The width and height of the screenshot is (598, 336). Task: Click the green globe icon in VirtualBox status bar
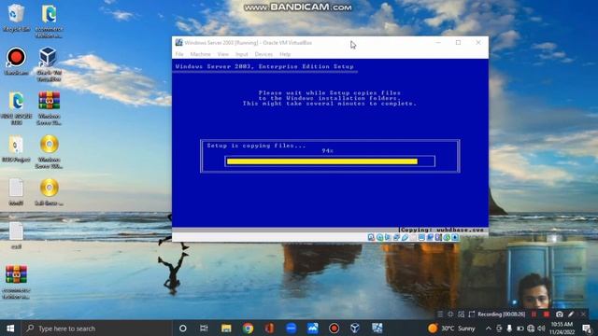pos(447,237)
